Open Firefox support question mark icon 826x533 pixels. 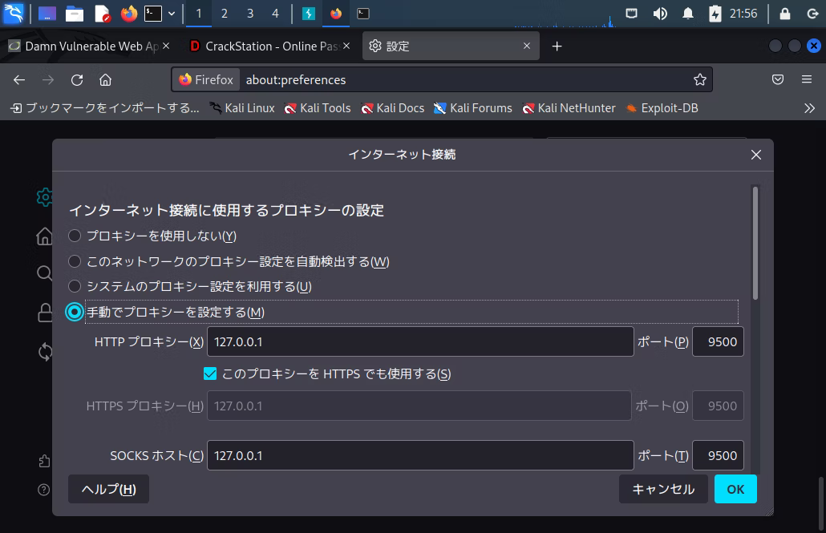point(44,490)
